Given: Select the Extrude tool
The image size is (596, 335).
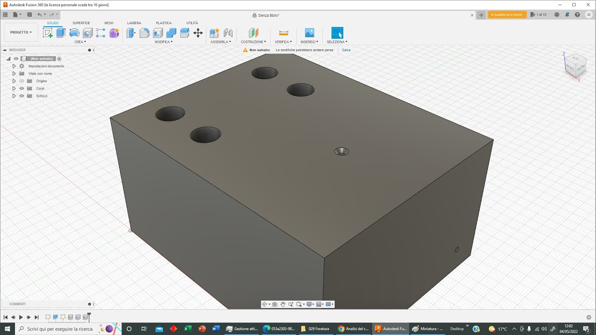Looking at the screenshot, I should point(61,33).
